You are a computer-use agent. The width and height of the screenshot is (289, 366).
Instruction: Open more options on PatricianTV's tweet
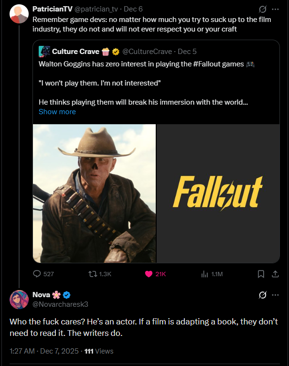point(275,9)
